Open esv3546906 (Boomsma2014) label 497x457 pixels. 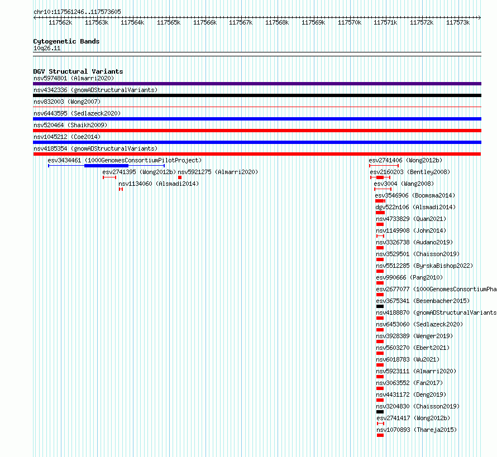tap(415, 195)
